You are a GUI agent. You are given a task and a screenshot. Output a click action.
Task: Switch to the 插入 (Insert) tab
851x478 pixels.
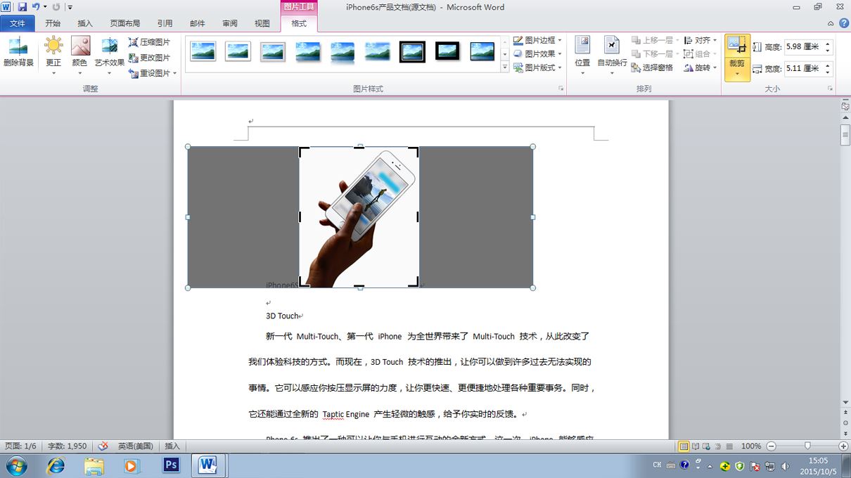[x=85, y=23]
